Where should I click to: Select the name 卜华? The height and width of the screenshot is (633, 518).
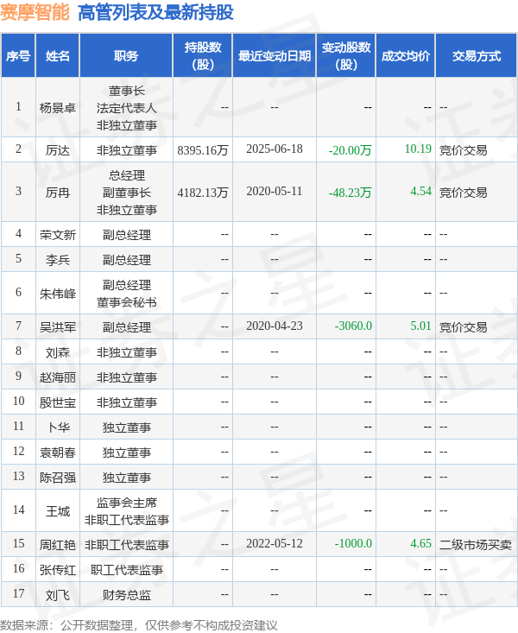tap(59, 427)
